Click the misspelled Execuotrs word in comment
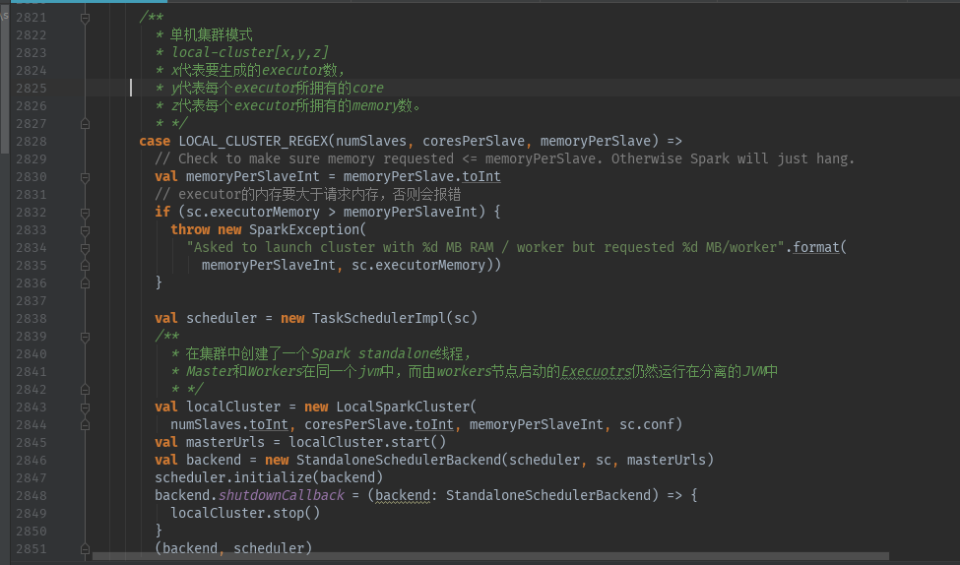The image size is (960, 565). coord(596,371)
